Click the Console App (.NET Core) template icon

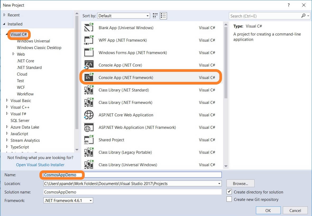[89, 65]
